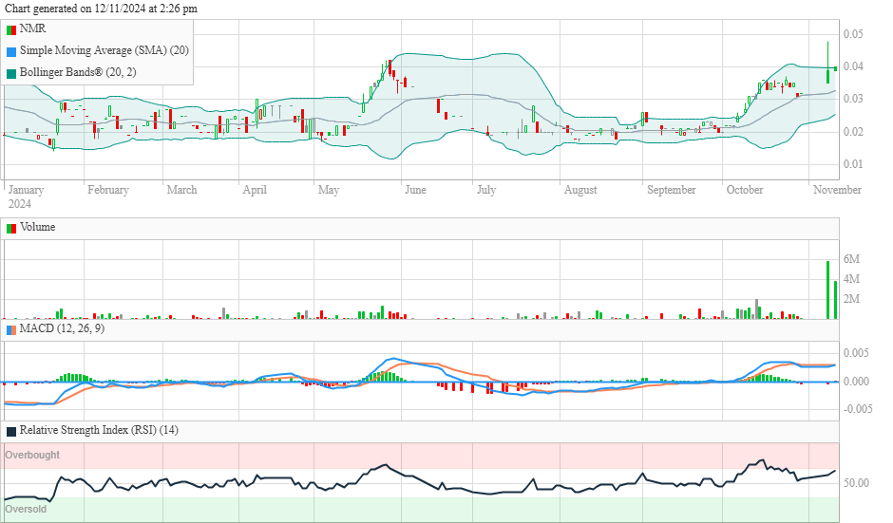Click the dark RSI legend icon
The image size is (893, 523).
(x=11, y=431)
